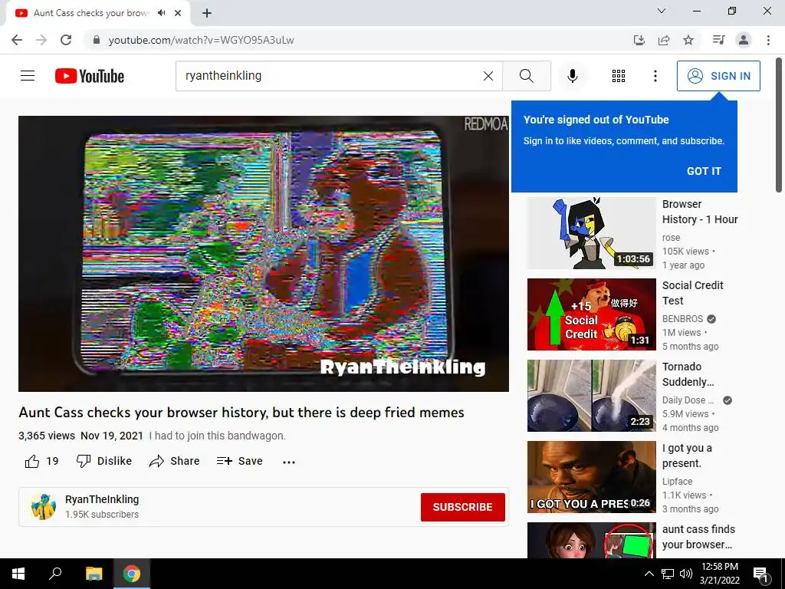785x589 pixels.
Task: Open a new Chrome tab
Action: pyautogui.click(x=207, y=13)
